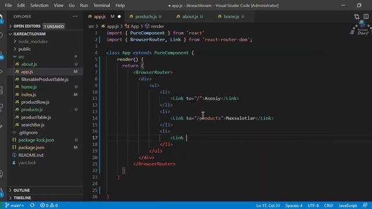Click the 'react-router-dom' import string
This screenshot has height=209, width=372.
click(226, 39)
